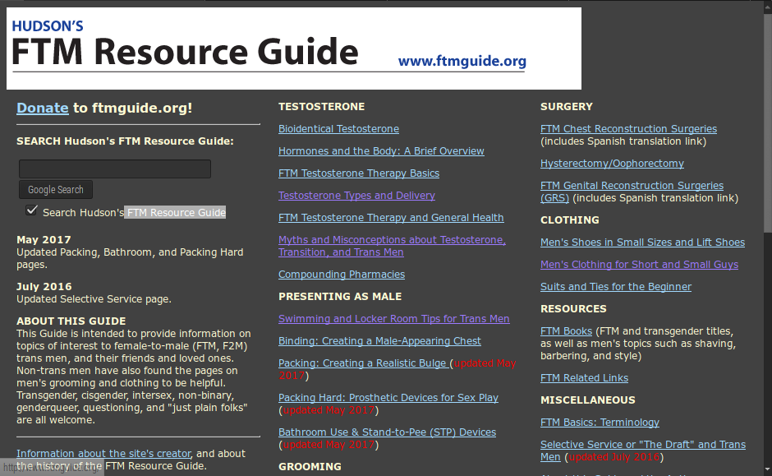Viewport: 772px width, 476px height.
Task: Click the GROOMING section heading
Action: click(310, 466)
